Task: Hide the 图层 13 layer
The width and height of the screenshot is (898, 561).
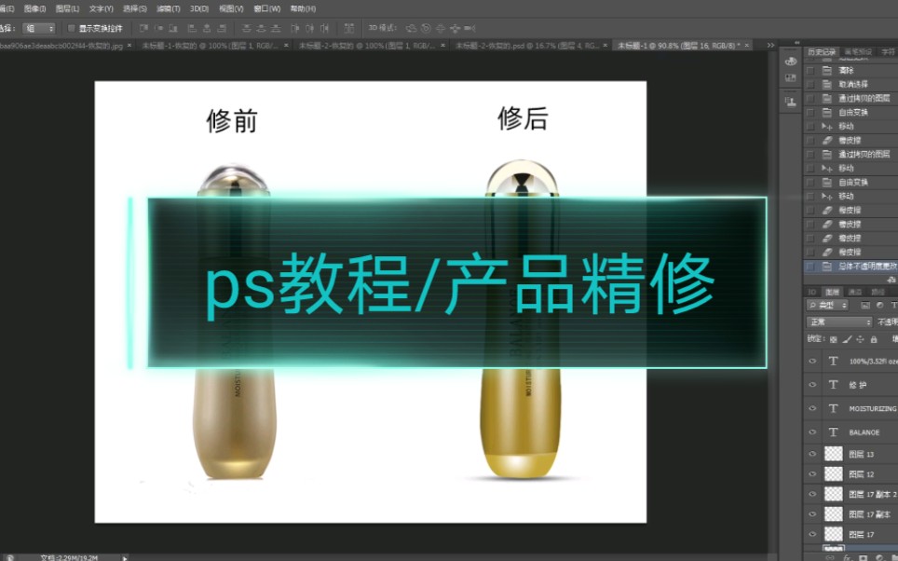Action: coord(812,453)
